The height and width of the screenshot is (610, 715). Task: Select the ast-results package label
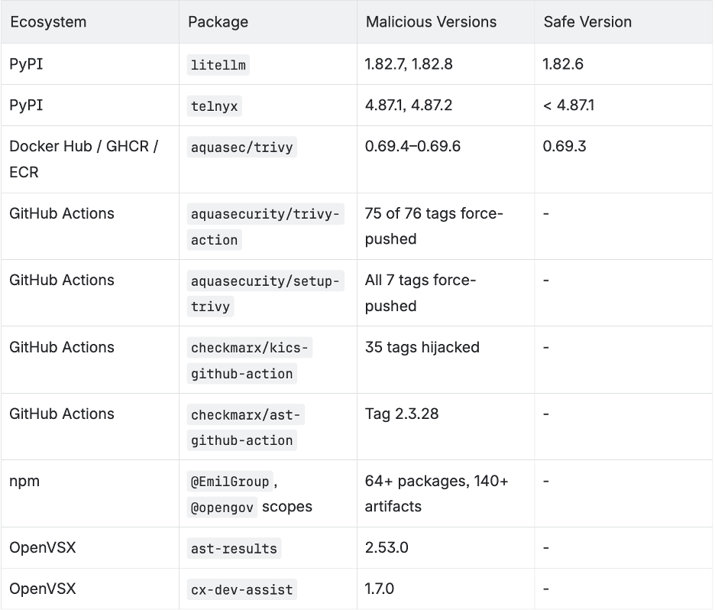[x=234, y=548]
